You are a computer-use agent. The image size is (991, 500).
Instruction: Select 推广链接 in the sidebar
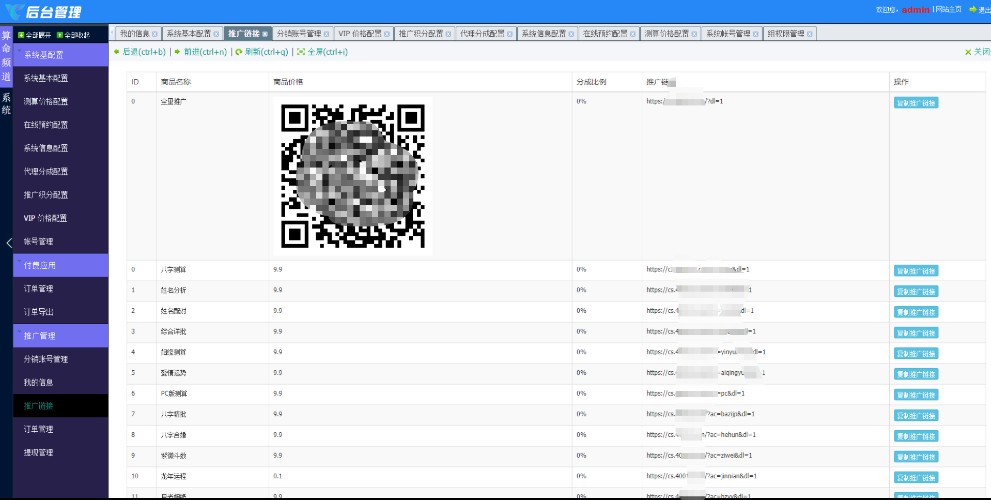60,405
